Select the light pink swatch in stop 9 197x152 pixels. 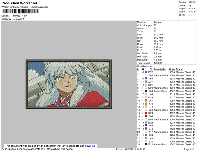[146, 97]
